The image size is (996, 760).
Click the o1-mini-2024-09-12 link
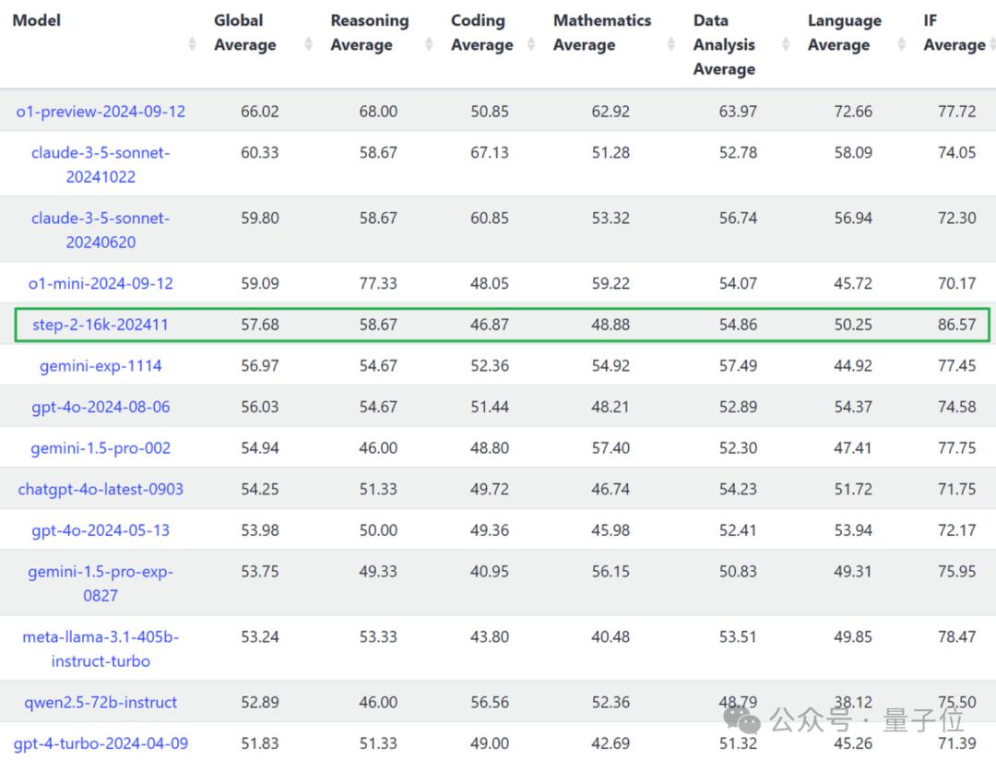click(x=101, y=283)
